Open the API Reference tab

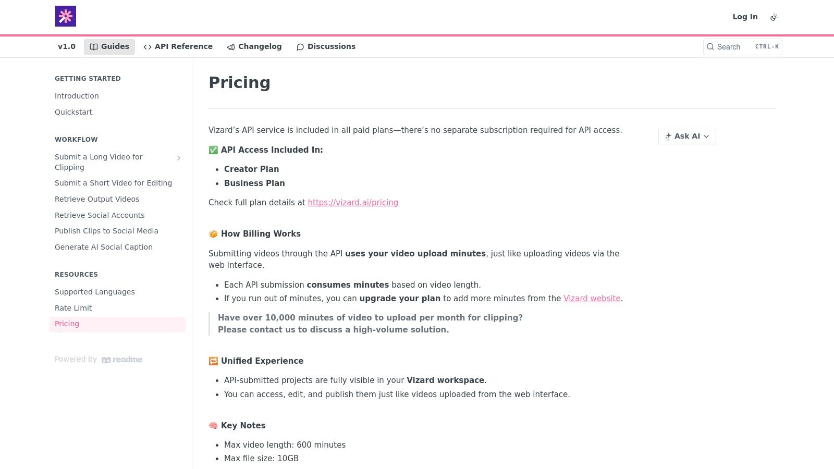coord(178,47)
